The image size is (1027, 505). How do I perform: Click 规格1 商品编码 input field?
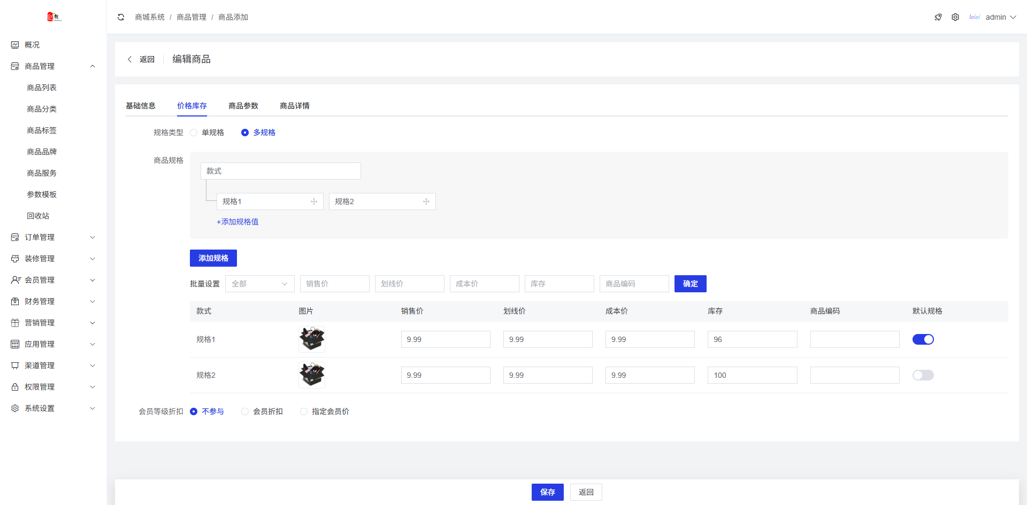pyautogui.click(x=855, y=339)
